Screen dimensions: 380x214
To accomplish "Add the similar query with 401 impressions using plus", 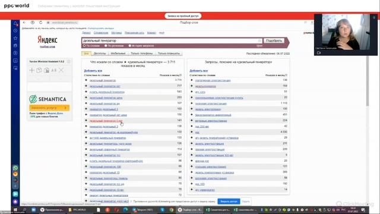I will pos(192,115).
